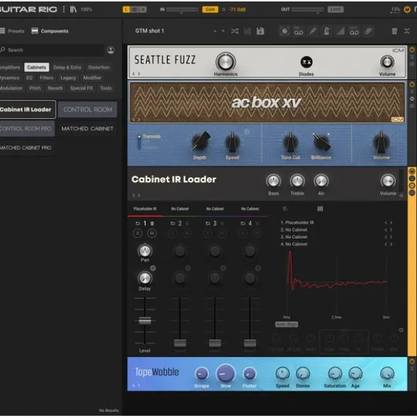Open the folder icon for slot 3

pyautogui.click(x=208, y=223)
